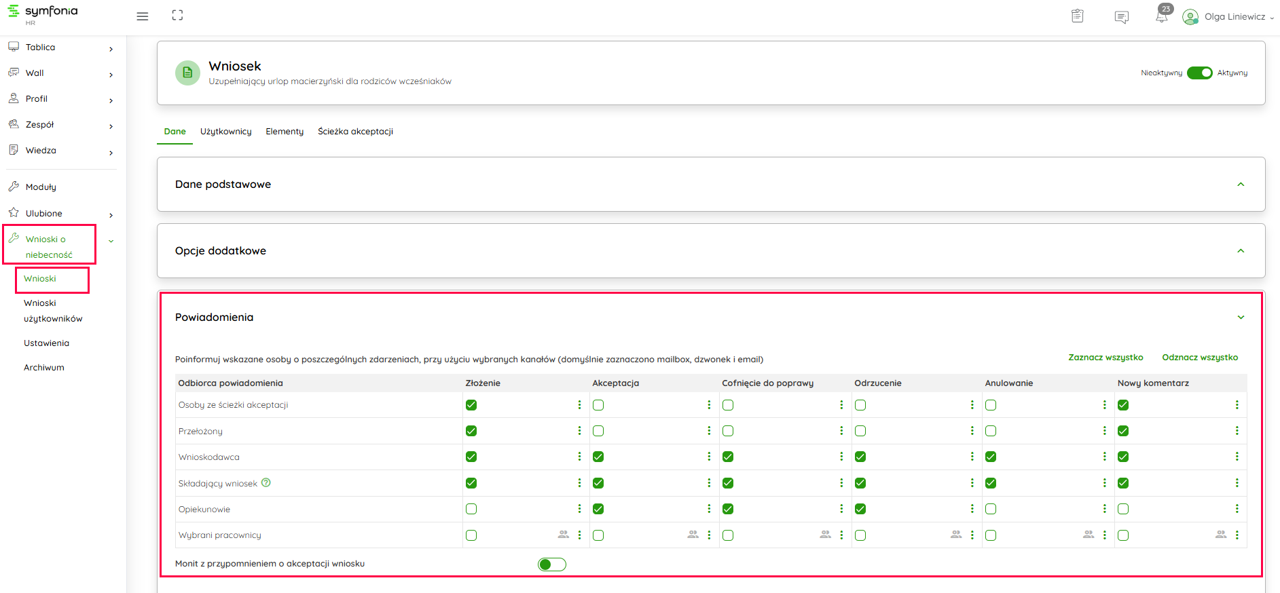Image resolution: width=1280 pixels, height=593 pixels.
Task: Collapse the Dane podstawowe section
Action: (1241, 185)
